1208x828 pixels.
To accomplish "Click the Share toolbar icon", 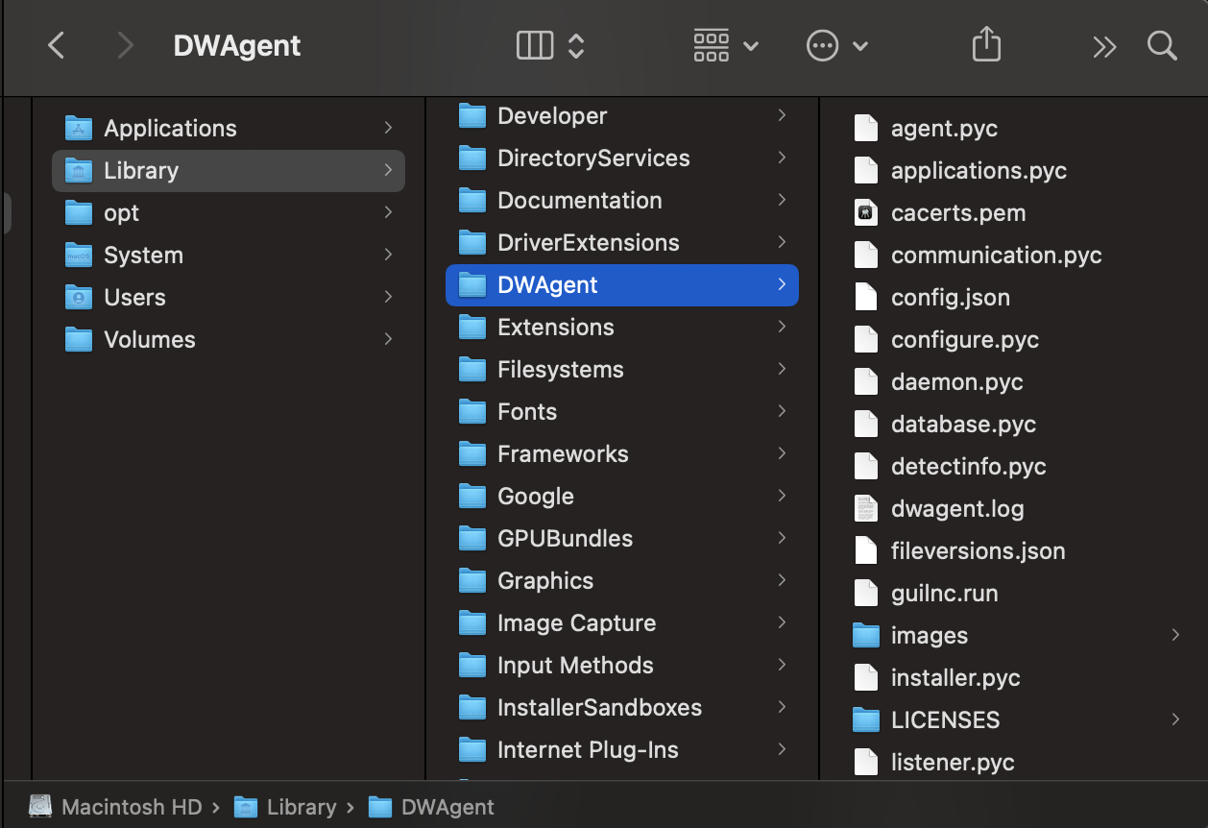I will (x=986, y=44).
